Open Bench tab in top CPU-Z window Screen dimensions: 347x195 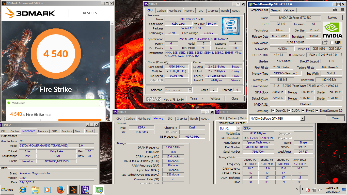pyautogui.click(x=225, y=11)
